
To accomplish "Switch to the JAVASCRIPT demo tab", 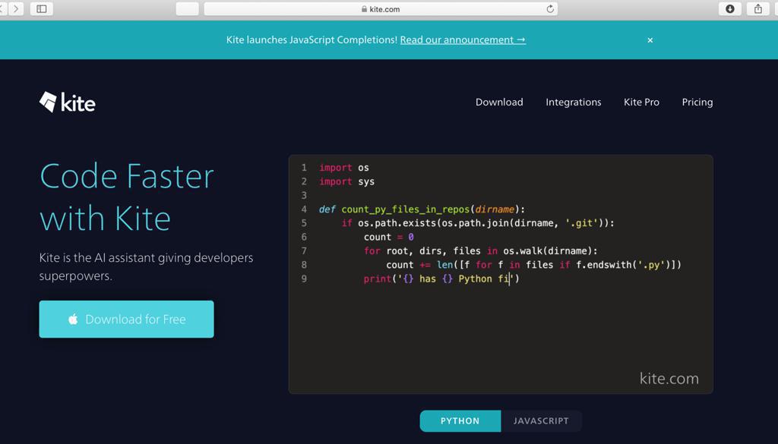I will tap(541, 420).
